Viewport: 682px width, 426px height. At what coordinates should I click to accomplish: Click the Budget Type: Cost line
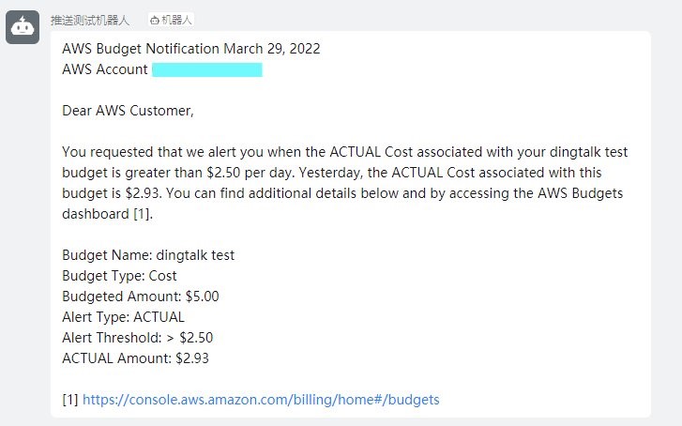click(119, 276)
